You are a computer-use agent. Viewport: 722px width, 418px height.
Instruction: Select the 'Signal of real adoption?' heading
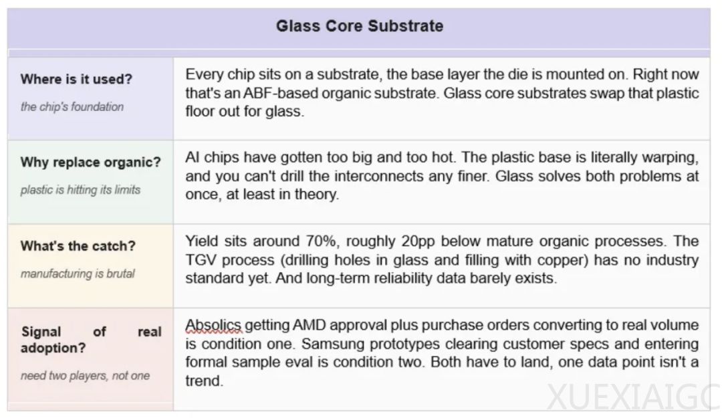tap(91, 340)
